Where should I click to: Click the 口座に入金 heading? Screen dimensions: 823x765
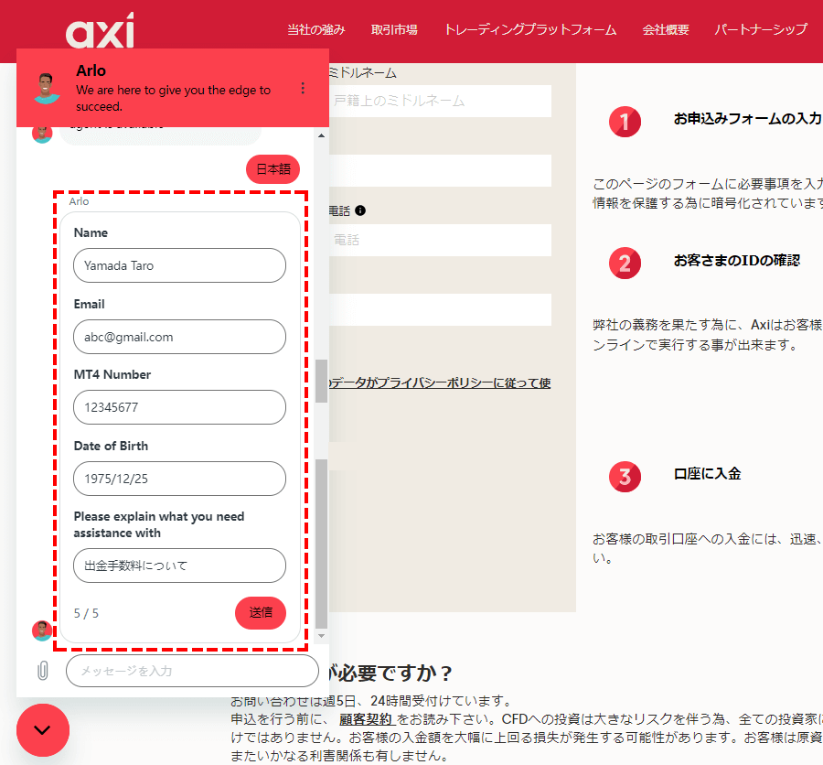click(x=707, y=474)
